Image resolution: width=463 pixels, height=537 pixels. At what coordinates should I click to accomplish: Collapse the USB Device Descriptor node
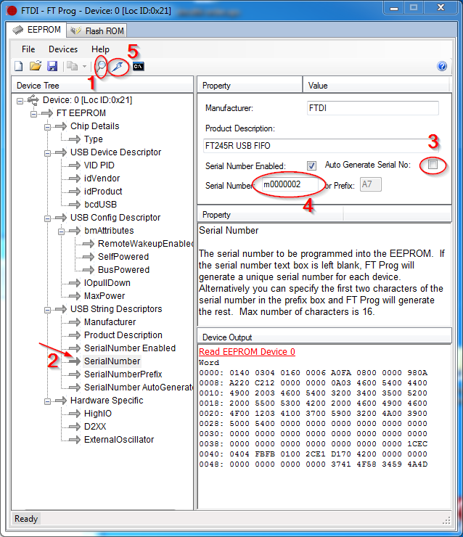pyautogui.click(x=47, y=153)
